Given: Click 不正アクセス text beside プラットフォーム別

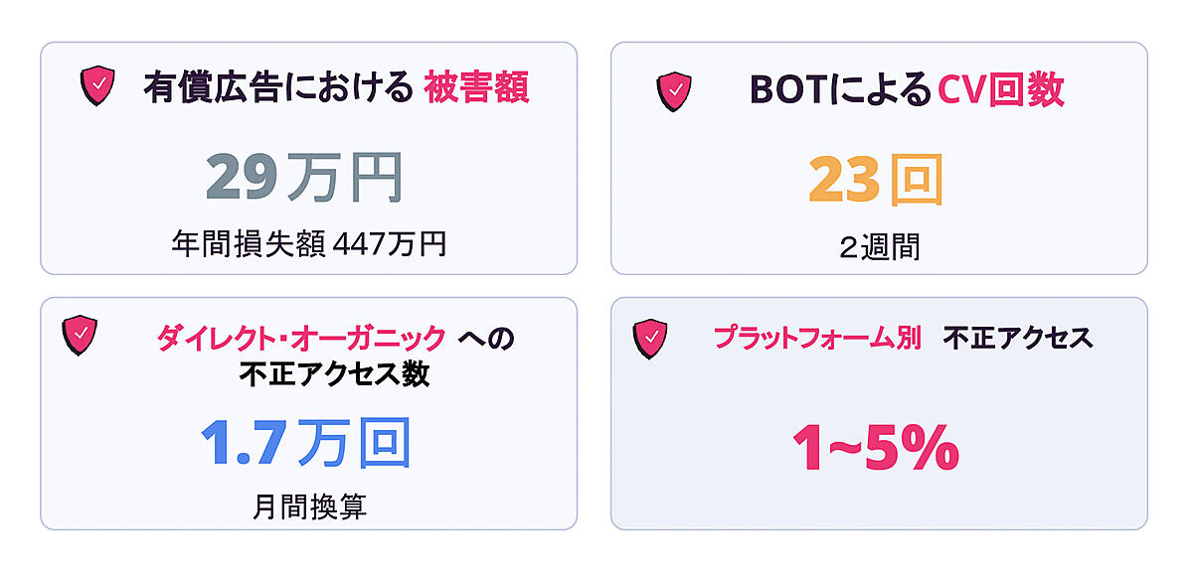Looking at the screenshot, I should 1017,338.
